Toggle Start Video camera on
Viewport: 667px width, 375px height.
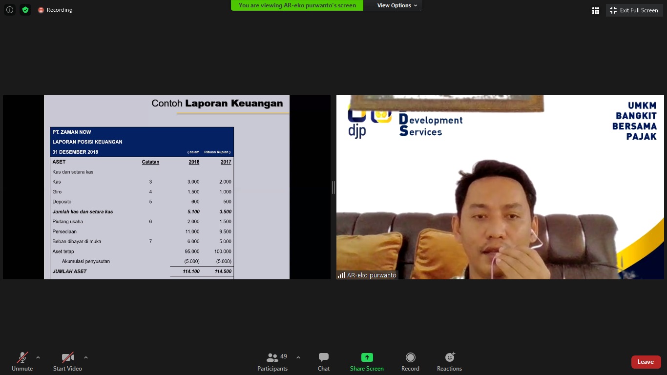coord(67,362)
